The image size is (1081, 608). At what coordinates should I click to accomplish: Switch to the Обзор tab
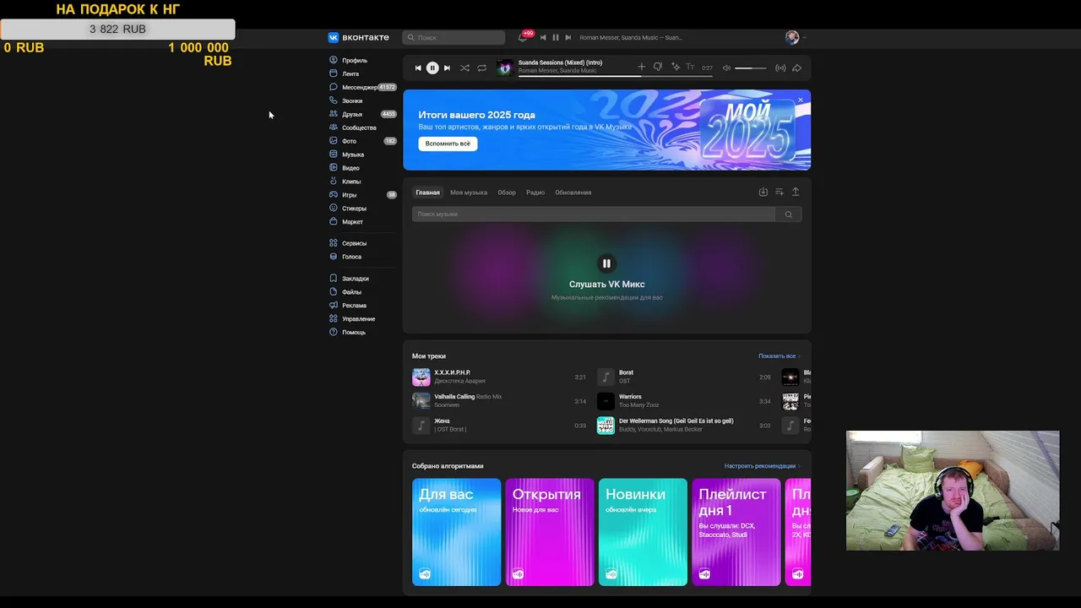pyautogui.click(x=507, y=193)
